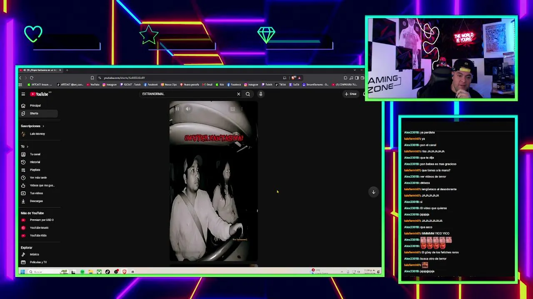Clear the EXTRANORMAL search text with X
The image size is (533, 299).
(239, 94)
